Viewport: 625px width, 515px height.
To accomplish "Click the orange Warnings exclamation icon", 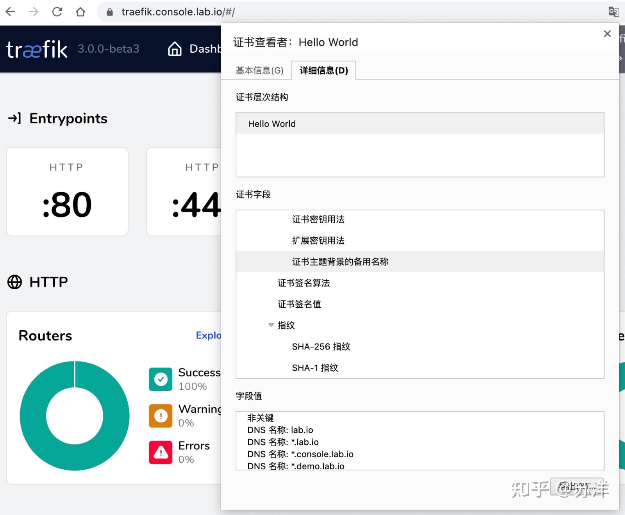I will click(160, 415).
